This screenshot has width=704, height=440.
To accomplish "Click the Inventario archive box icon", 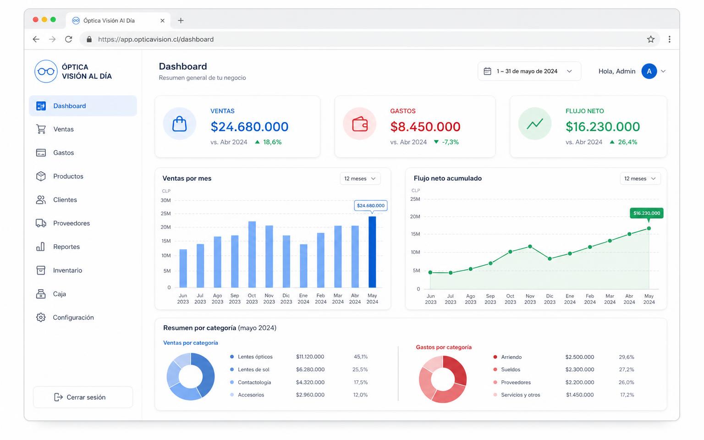I will (41, 270).
